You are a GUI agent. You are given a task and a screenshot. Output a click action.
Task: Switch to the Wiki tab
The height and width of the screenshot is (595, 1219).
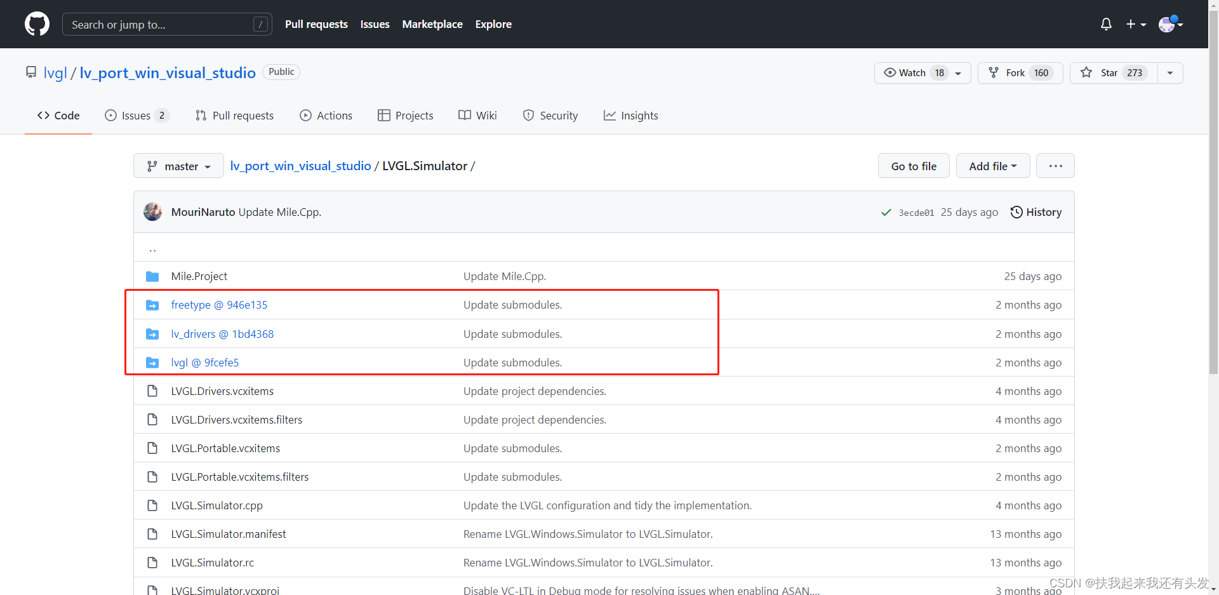click(x=477, y=116)
